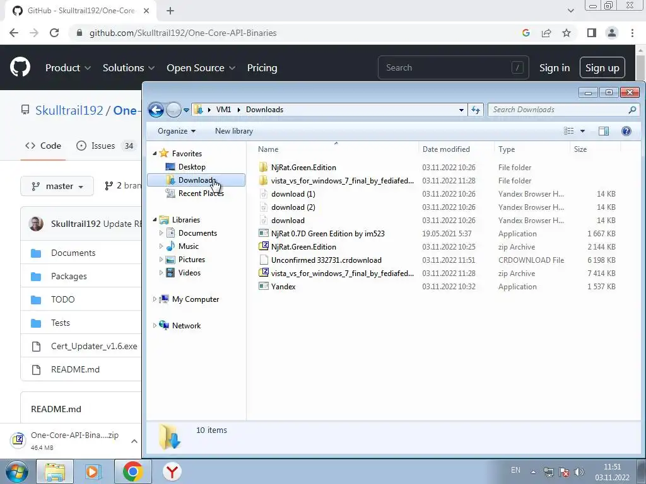Expand My Computer in navigation pane
The height and width of the screenshot is (484, 646).
click(155, 299)
